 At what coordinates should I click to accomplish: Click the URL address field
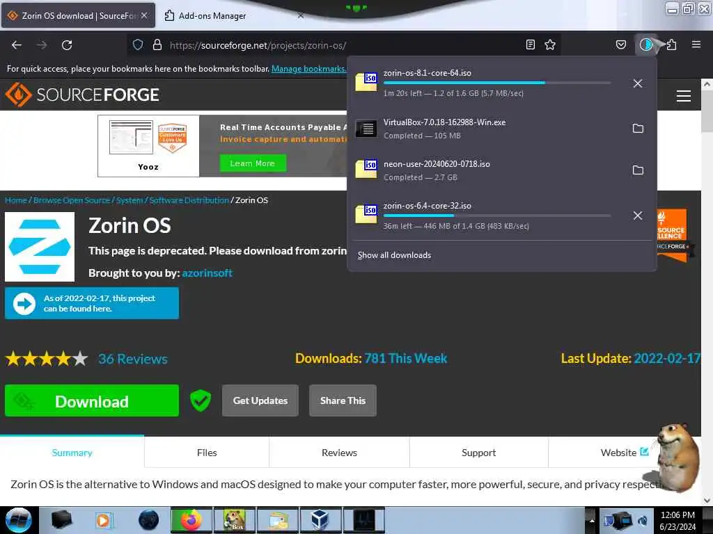(345, 45)
